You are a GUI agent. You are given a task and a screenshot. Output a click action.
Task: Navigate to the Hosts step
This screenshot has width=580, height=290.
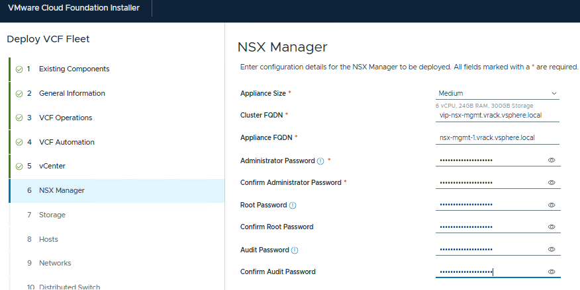click(x=48, y=239)
